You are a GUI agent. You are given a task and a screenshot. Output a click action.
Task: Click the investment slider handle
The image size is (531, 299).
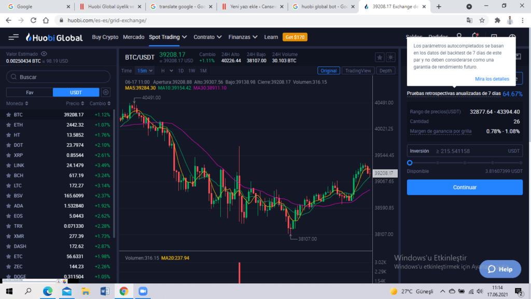coord(410,162)
